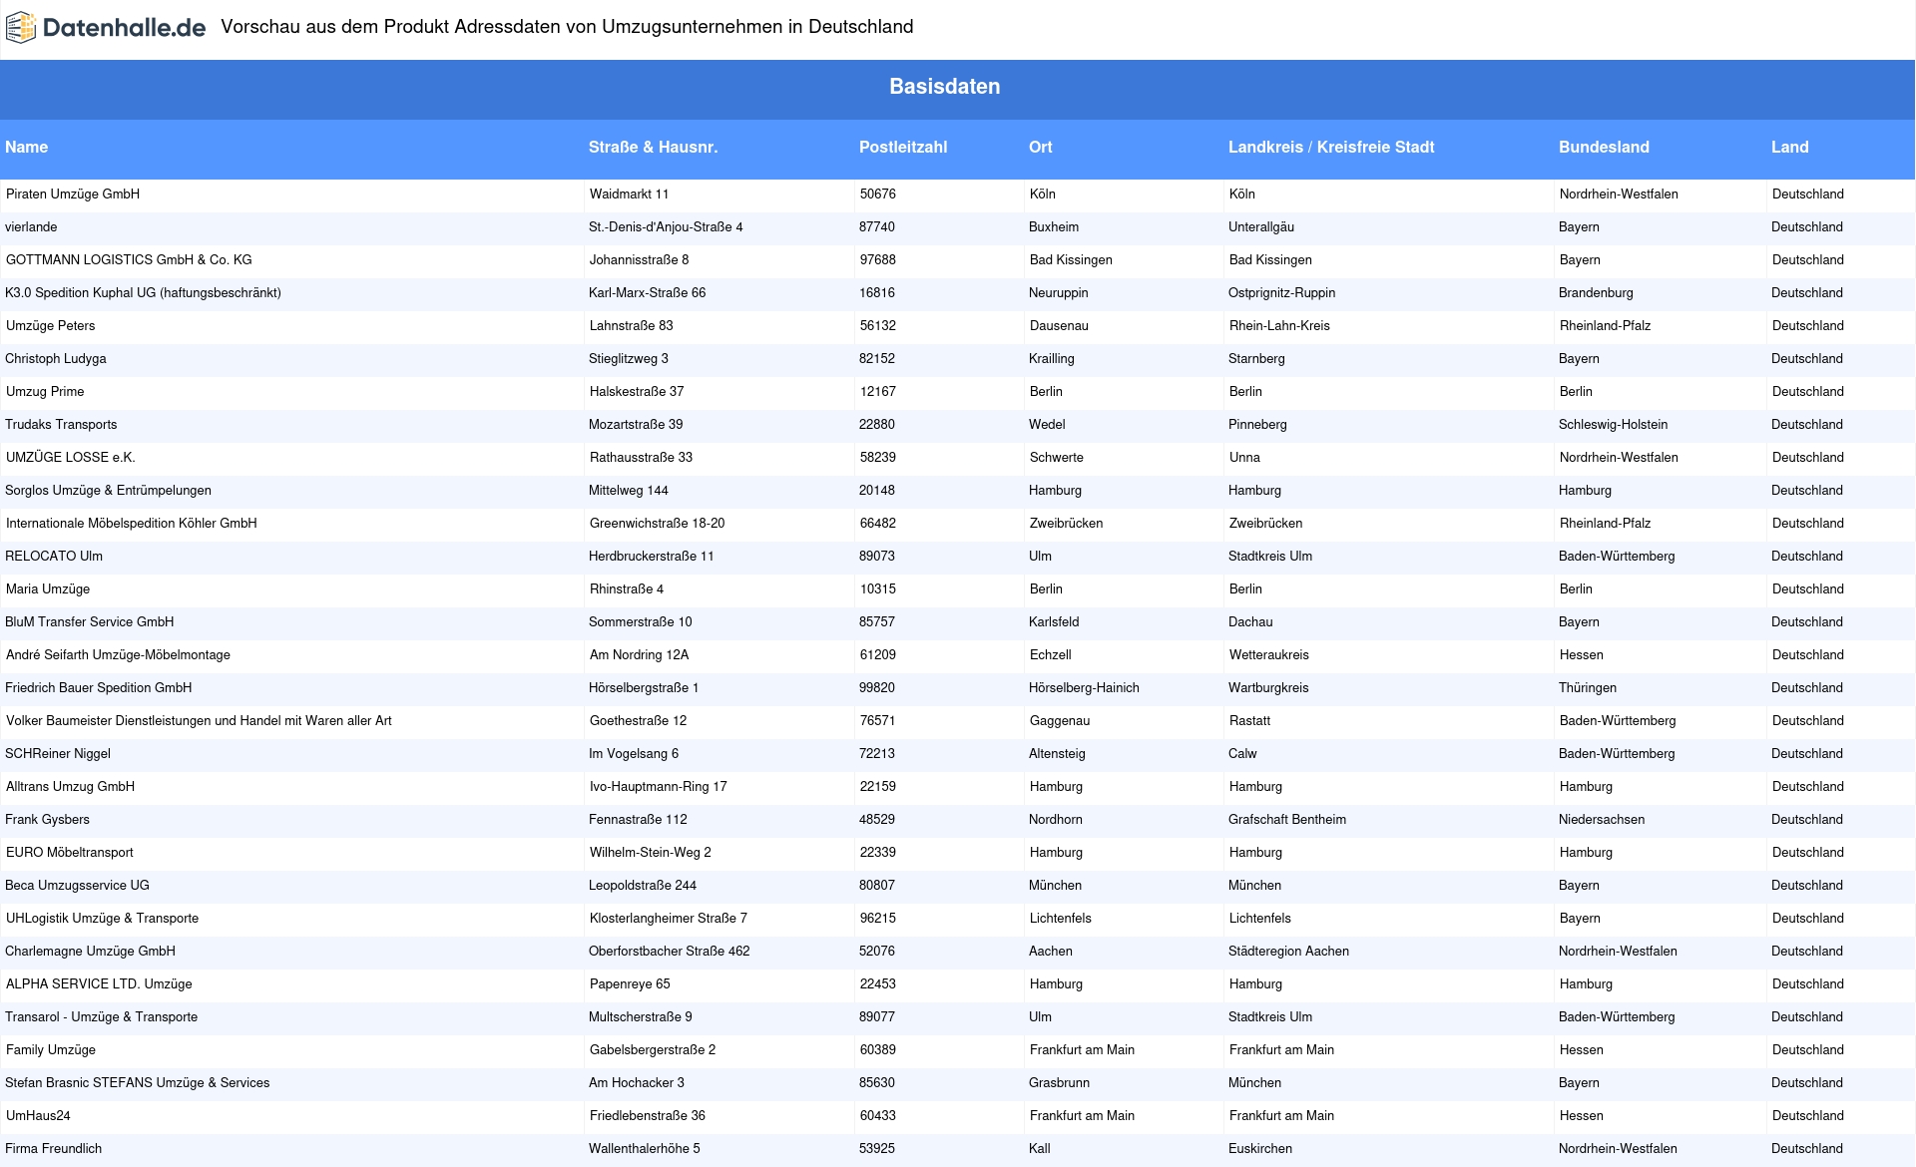Screen dimensions: 1916x1167
Task: Select Friedrich Bauer Spedition GmbH
Action: click(99, 688)
